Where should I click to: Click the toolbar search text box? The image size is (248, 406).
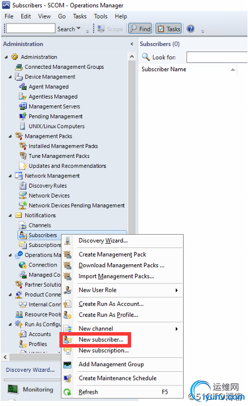click(31, 28)
